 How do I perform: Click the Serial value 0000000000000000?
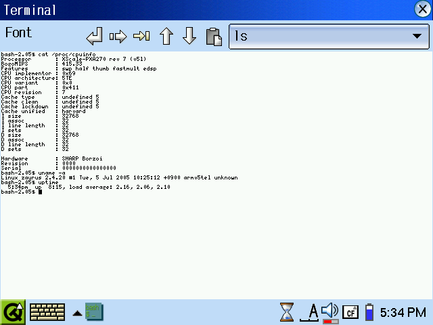89,168
